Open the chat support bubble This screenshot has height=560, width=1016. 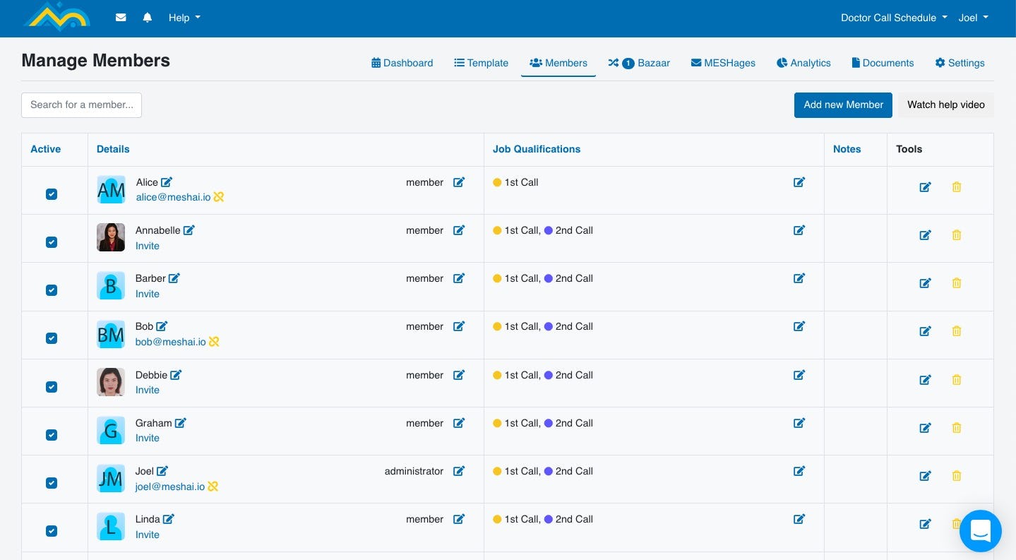tap(981, 531)
